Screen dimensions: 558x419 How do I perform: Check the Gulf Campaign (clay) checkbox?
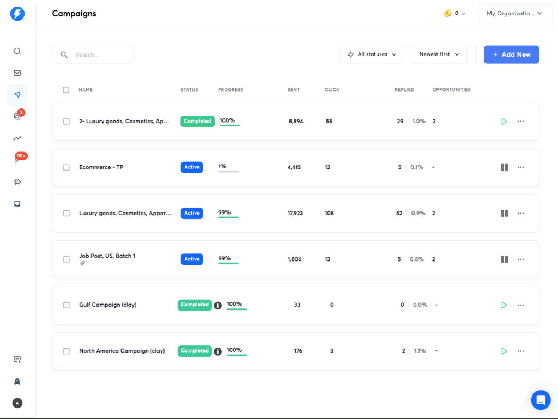66,305
